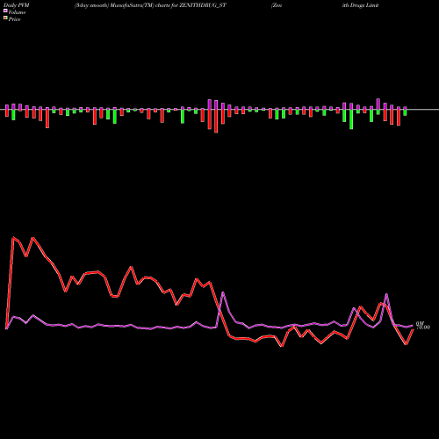Click the 0M volume end label

[420, 323]
